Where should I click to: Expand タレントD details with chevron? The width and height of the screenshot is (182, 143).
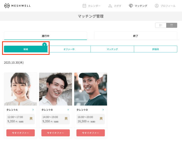(x=103, y=110)
